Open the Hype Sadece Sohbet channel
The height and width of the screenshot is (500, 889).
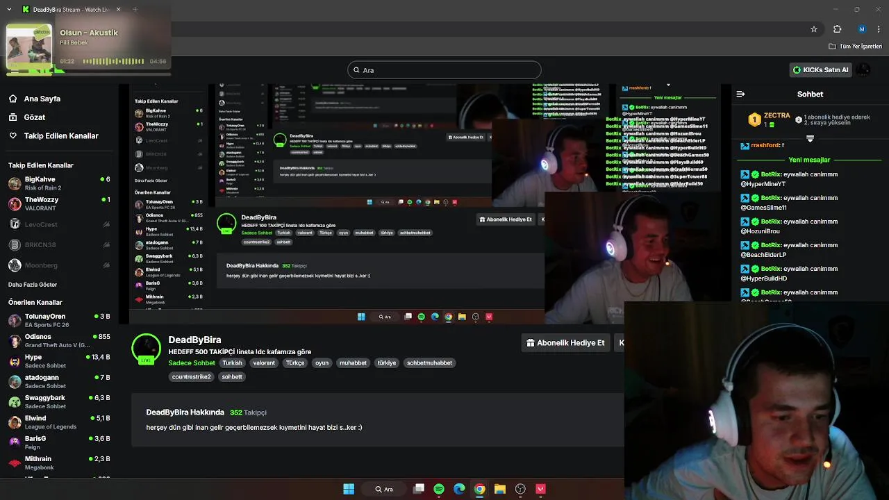pos(59,361)
